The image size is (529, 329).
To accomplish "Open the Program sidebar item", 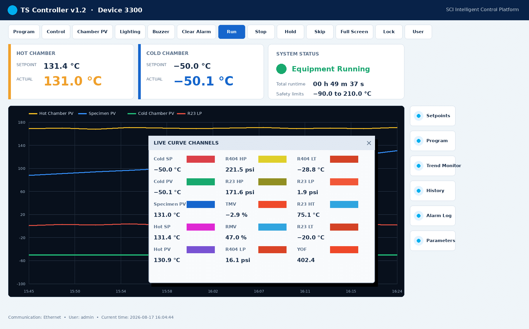I will click(x=433, y=141).
